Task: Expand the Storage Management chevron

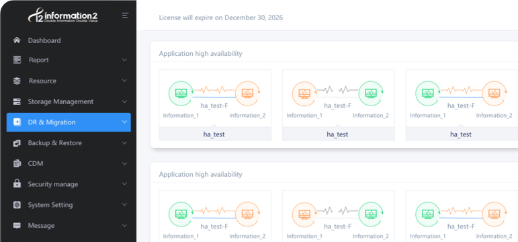Action: 124,102
